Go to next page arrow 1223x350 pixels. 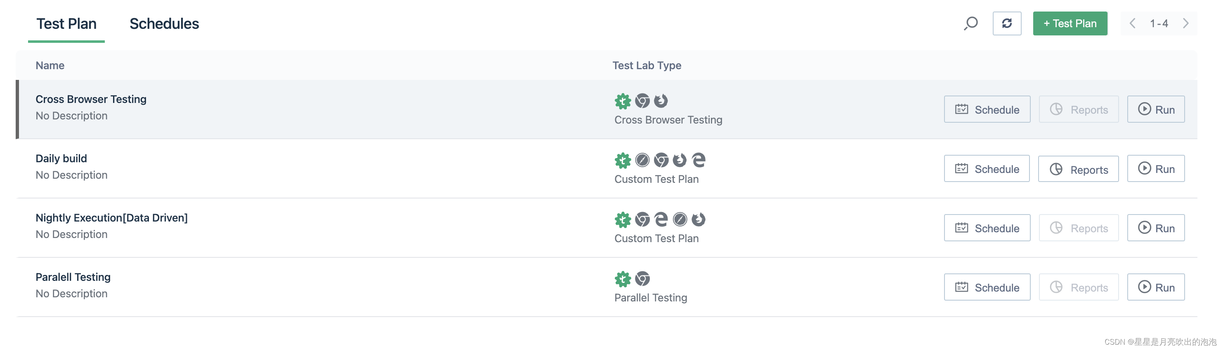click(1185, 23)
